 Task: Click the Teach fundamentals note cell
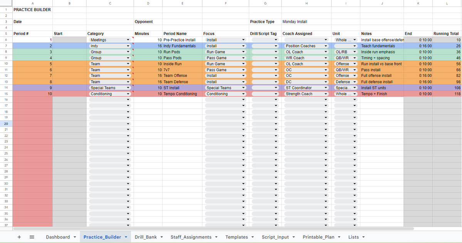click(x=382, y=46)
